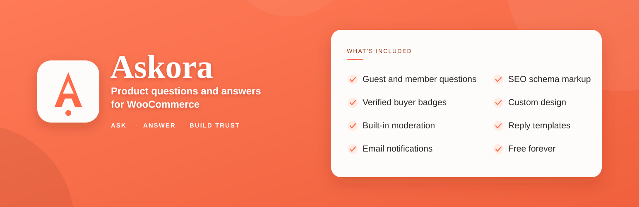Click the ASK tagline word
The height and width of the screenshot is (207, 639).
[x=118, y=125]
